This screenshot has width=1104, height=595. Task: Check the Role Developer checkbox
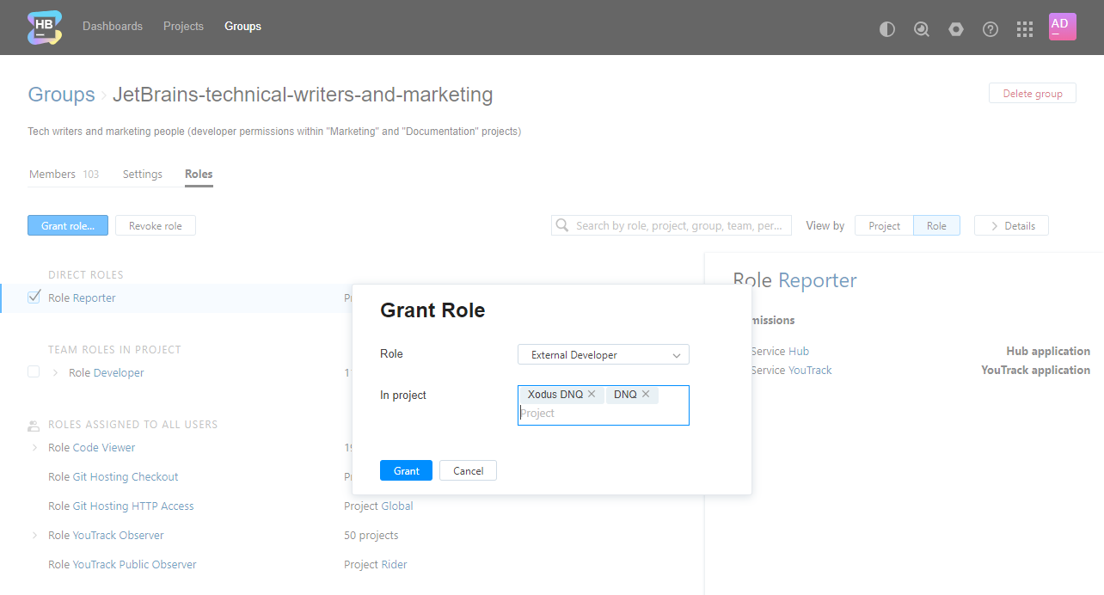pyautogui.click(x=34, y=372)
